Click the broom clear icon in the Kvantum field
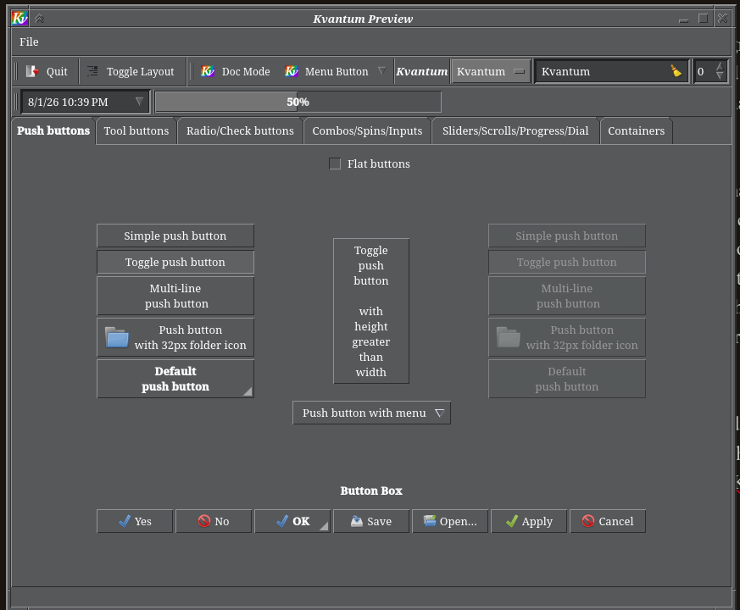Viewport: 740px width, 610px height. point(676,71)
